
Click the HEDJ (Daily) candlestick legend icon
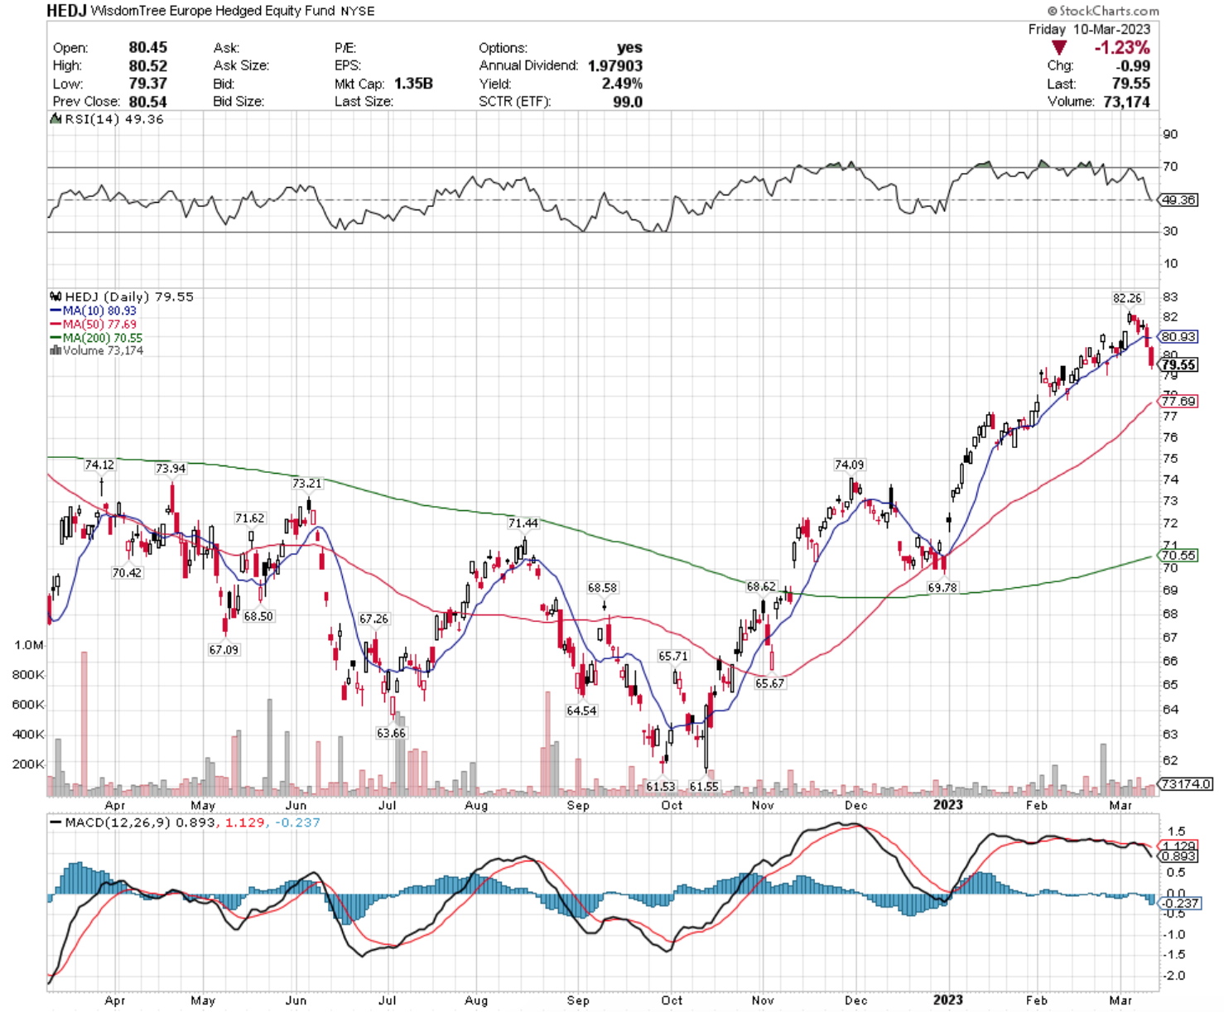click(56, 296)
